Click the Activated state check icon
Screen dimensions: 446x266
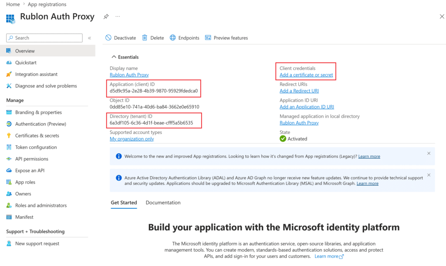click(283, 139)
